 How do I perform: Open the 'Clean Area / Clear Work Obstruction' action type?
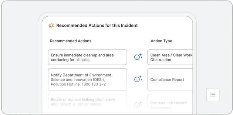click(170, 57)
